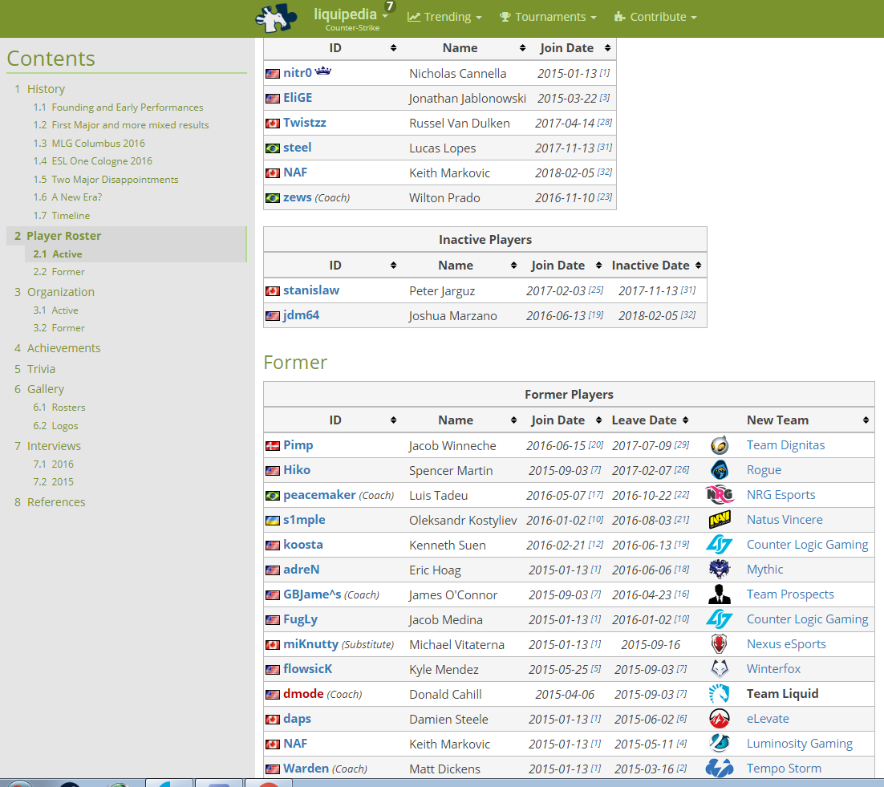
Task: Click the Team Prospects silhouette icon
Action: tap(720, 594)
